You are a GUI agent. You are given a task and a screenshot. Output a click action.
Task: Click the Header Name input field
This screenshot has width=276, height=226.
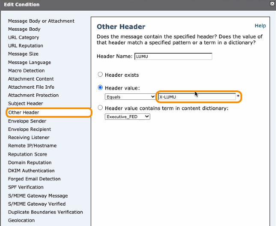click(173, 56)
